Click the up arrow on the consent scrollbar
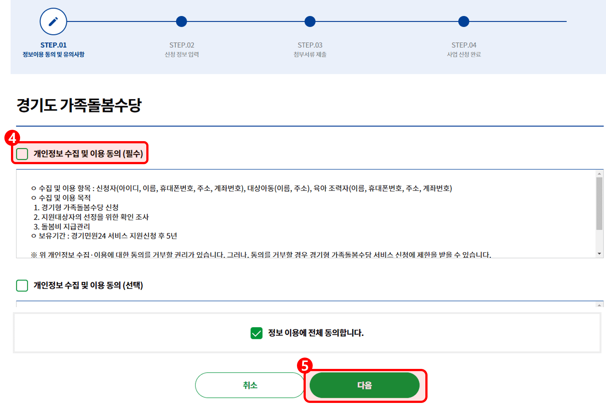The width and height of the screenshot is (606, 419). click(x=599, y=174)
